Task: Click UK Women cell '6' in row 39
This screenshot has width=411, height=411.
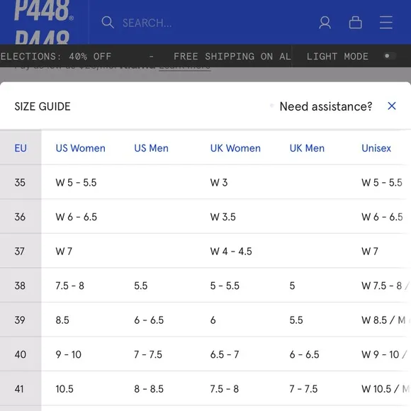Action: (213, 320)
